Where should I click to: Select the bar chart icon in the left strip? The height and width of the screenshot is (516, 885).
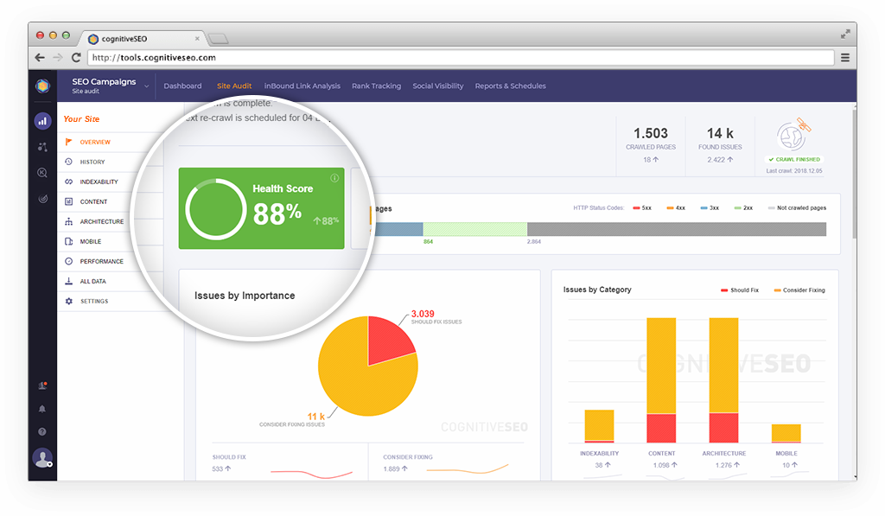click(41, 121)
